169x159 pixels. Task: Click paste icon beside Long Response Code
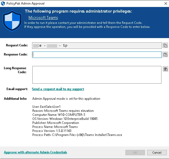(165, 69)
